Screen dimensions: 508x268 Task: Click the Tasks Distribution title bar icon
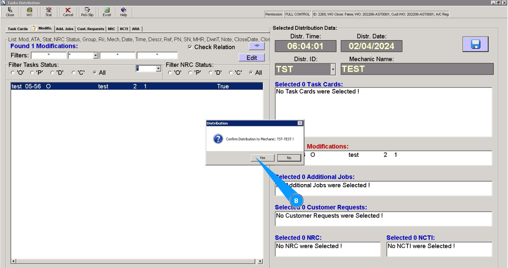point(3,3)
